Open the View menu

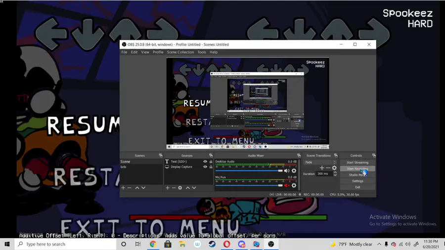145,52
